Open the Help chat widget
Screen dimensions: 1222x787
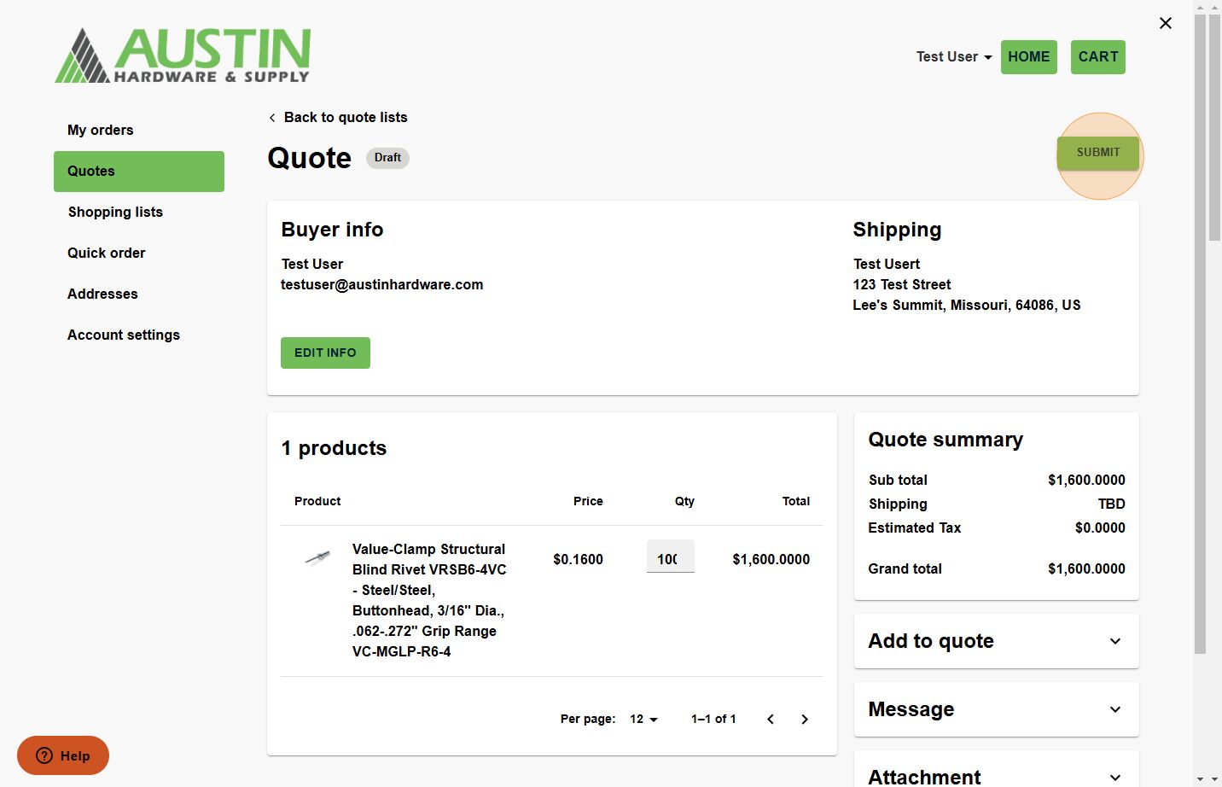click(x=63, y=755)
